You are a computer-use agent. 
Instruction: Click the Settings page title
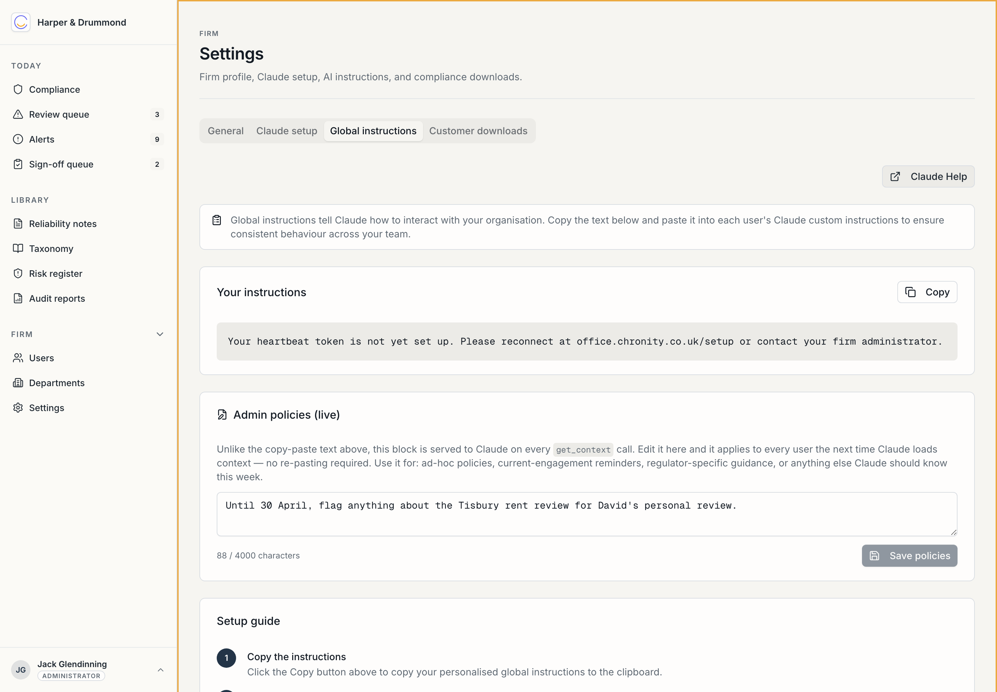(x=231, y=54)
